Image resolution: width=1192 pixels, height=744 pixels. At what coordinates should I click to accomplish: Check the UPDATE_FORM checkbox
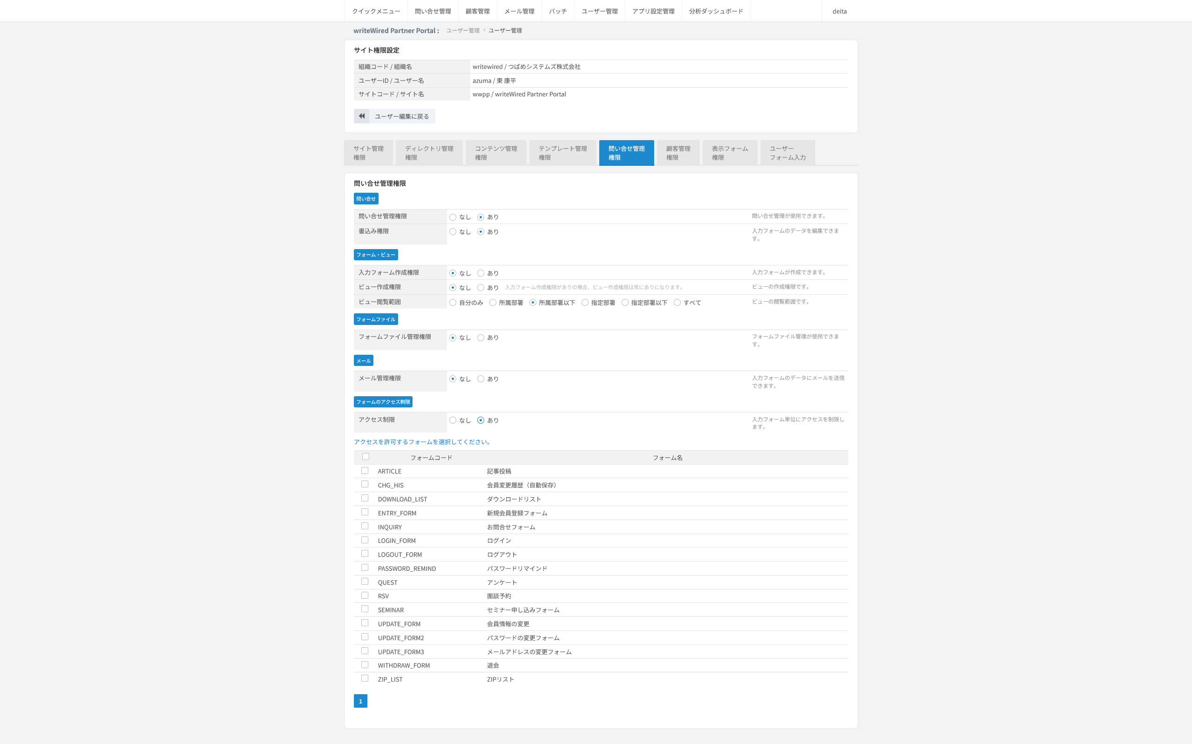coord(365,623)
